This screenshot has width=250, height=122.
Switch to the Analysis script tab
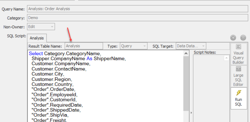(37, 38)
